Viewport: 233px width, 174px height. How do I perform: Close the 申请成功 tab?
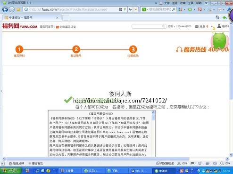click(57, 17)
